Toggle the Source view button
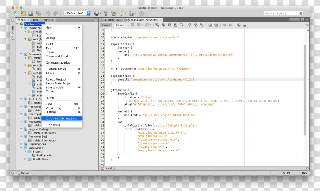Screen dimensions: 320x191 coord(106,25)
